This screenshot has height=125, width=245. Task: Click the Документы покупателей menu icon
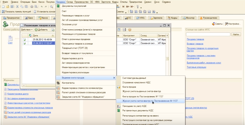(58, 6)
